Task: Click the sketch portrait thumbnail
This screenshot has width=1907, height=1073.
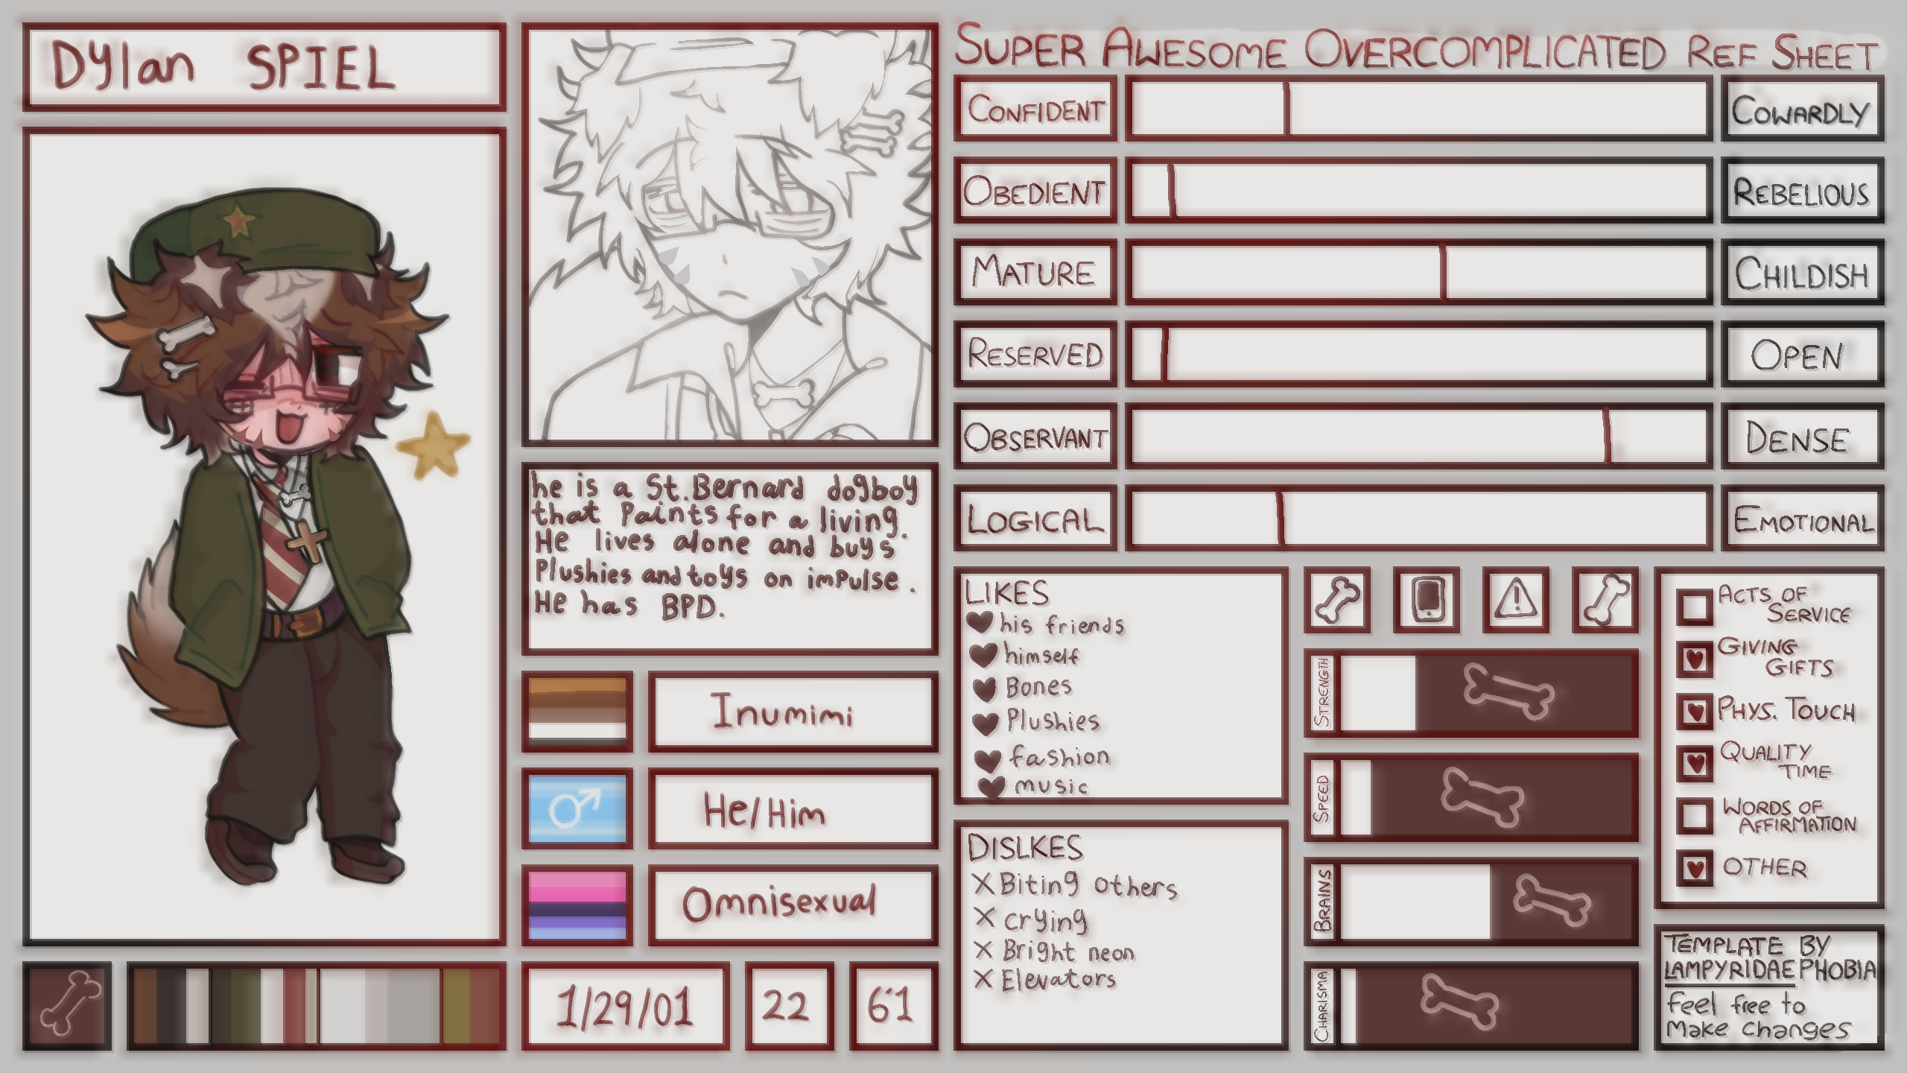Action: (730, 235)
